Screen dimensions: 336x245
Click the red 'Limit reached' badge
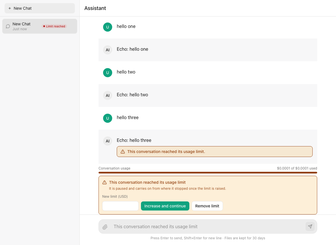(54, 26)
